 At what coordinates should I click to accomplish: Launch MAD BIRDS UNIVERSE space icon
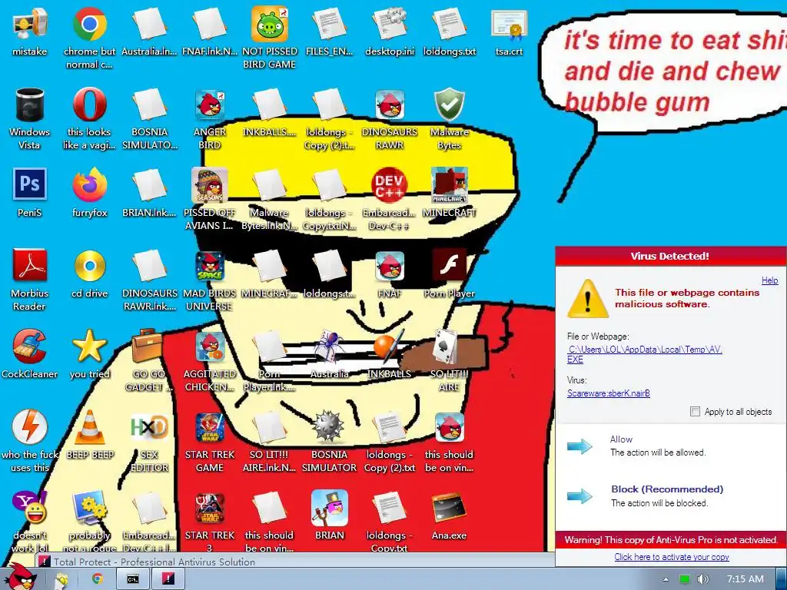(210, 267)
